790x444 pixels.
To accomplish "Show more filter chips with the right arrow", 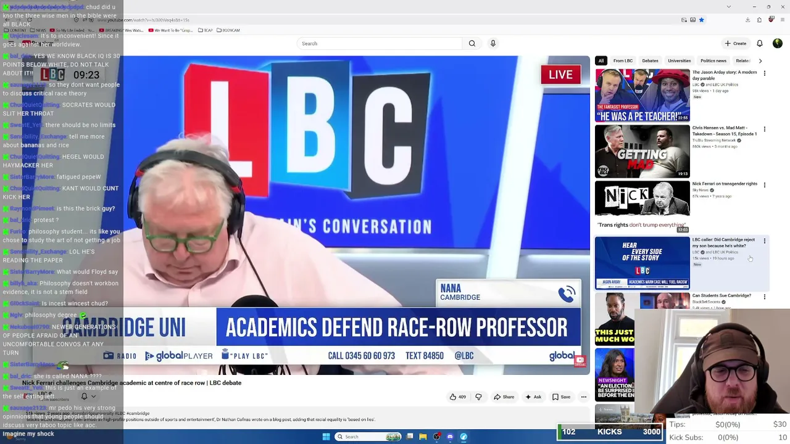I will (x=760, y=61).
